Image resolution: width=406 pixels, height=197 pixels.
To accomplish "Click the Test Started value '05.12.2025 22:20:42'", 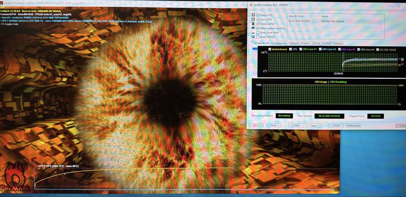I will [x=329, y=116].
